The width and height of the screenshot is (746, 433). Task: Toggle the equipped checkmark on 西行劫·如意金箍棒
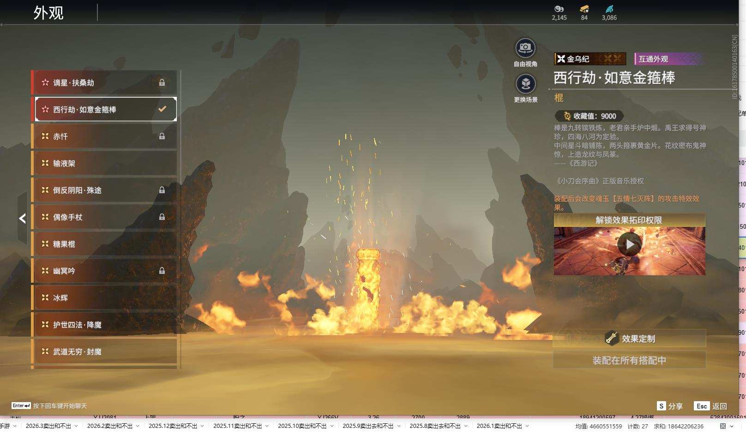click(162, 109)
